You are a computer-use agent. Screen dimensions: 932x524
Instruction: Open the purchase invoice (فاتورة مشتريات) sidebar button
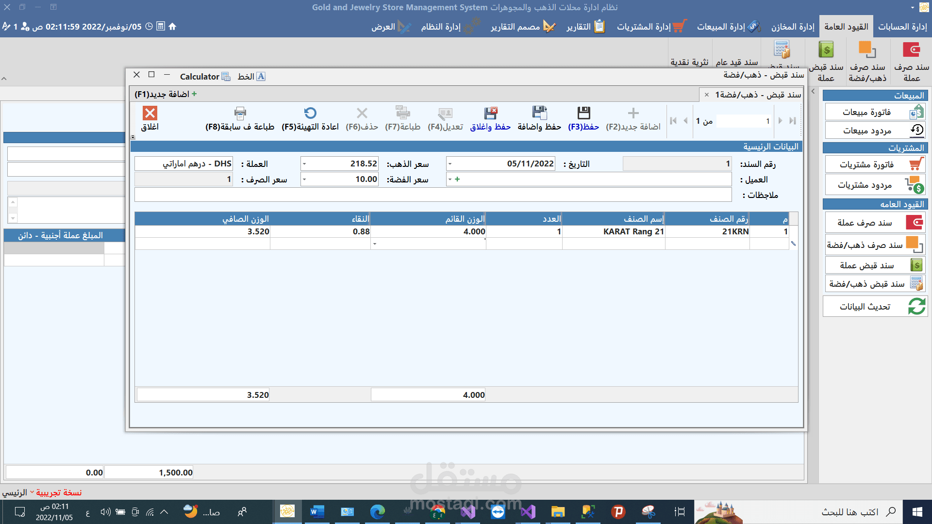point(875,164)
